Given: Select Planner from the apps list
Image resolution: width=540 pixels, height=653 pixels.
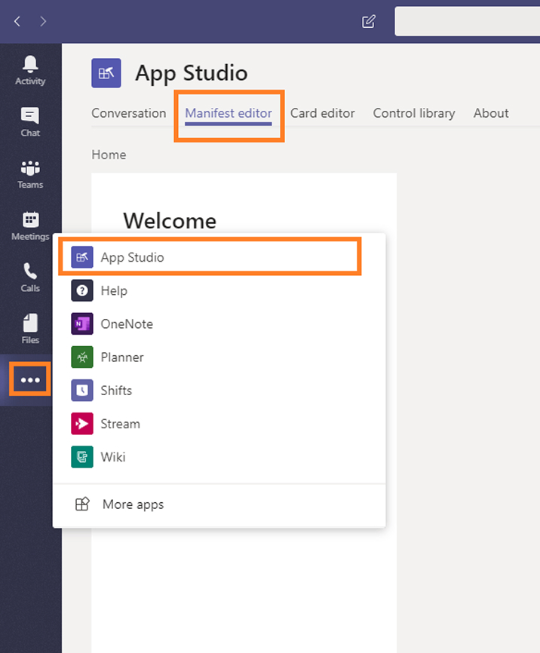Looking at the screenshot, I should pos(219,357).
